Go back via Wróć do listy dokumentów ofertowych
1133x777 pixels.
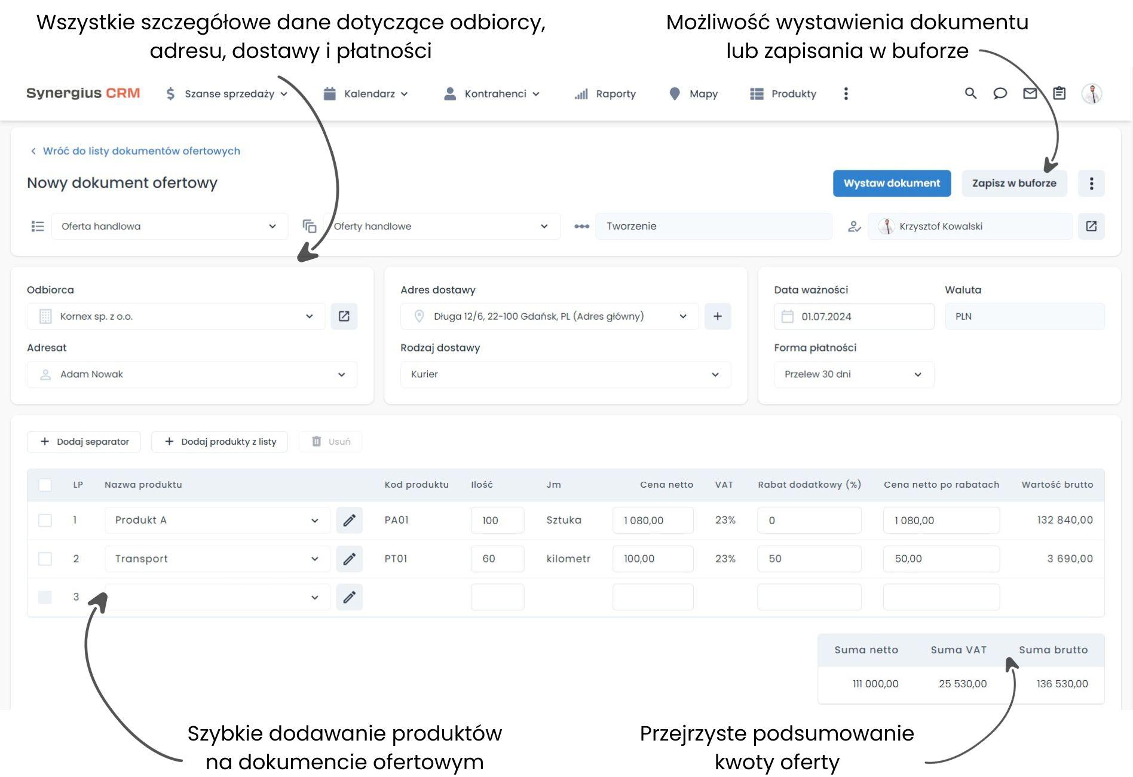coord(141,151)
